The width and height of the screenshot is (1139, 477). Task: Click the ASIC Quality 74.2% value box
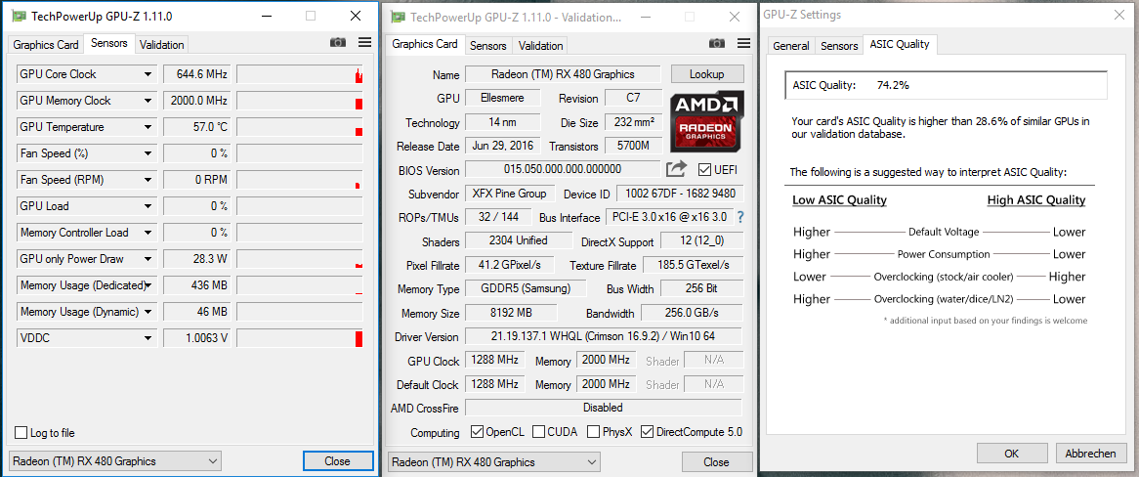point(946,85)
